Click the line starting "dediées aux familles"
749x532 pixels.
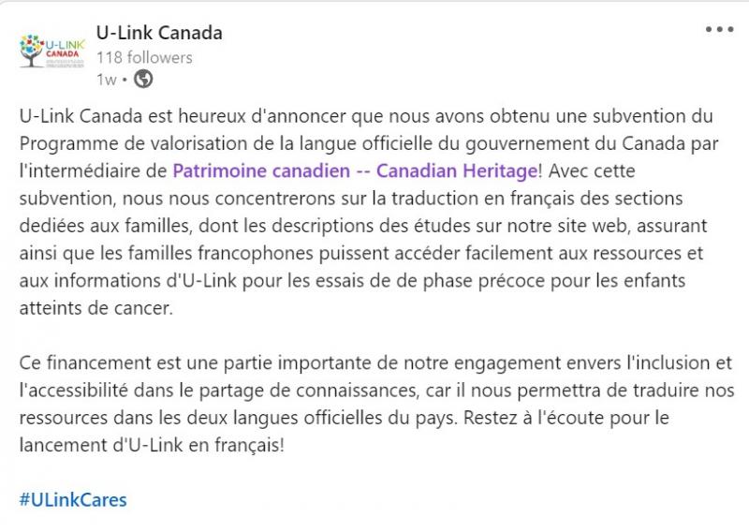tap(363, 226)
